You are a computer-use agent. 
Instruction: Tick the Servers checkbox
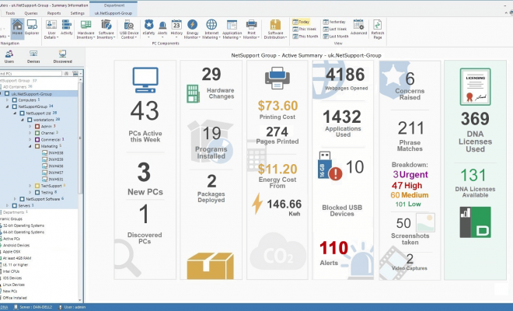(14, 205)
